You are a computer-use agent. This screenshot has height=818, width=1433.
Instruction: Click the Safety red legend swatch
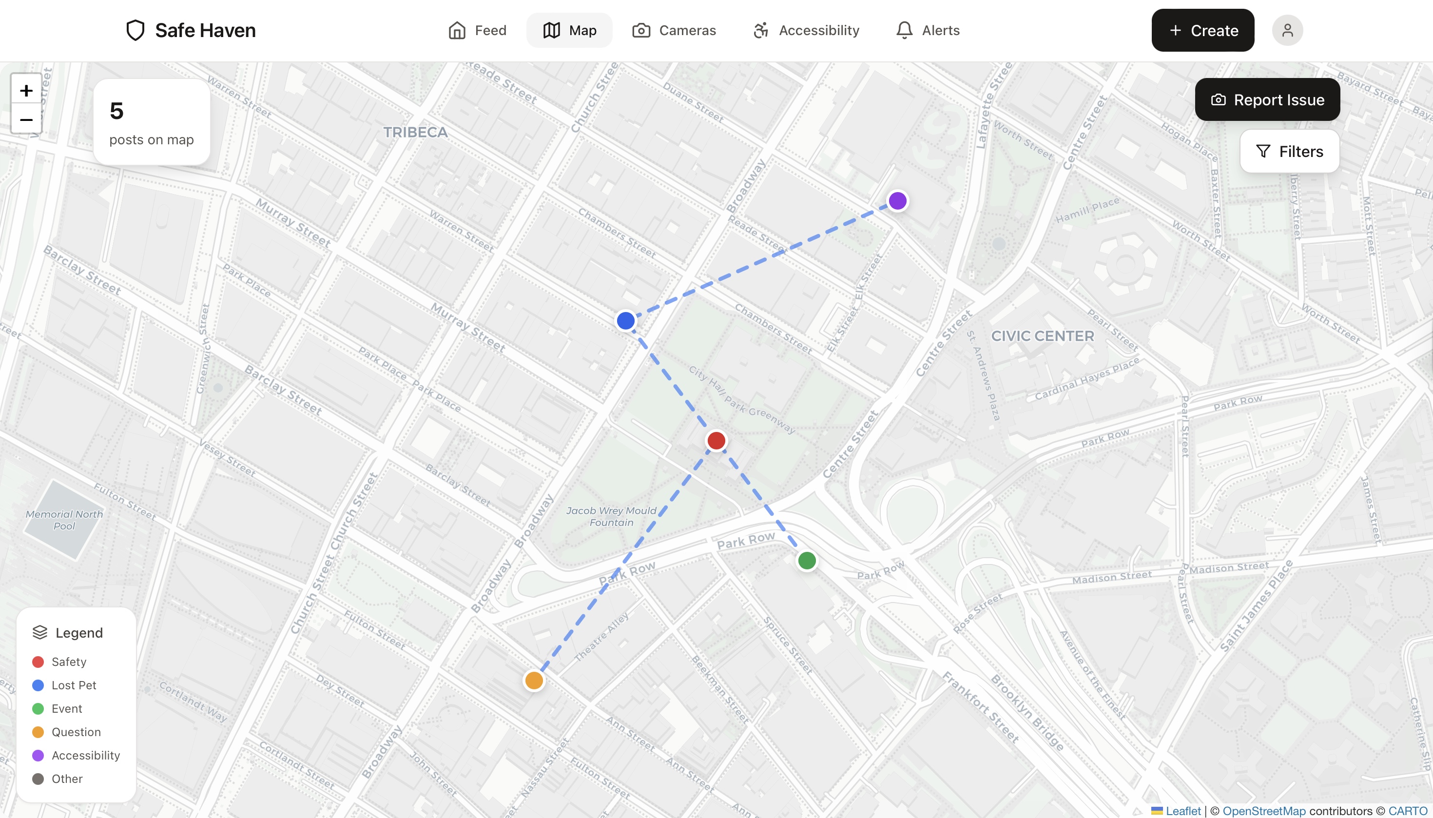pyautogui.click(x=38, y=662)
